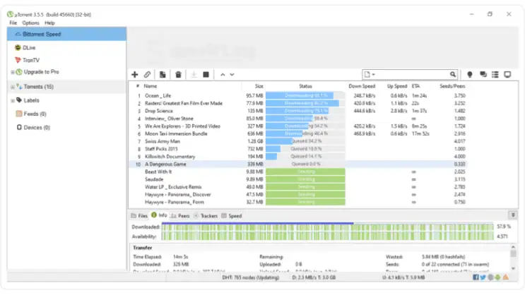Open the Options menu
Image resolution: width=525 pixels, height=295 pixels.
pyautogui.click(x=31, y=23)
